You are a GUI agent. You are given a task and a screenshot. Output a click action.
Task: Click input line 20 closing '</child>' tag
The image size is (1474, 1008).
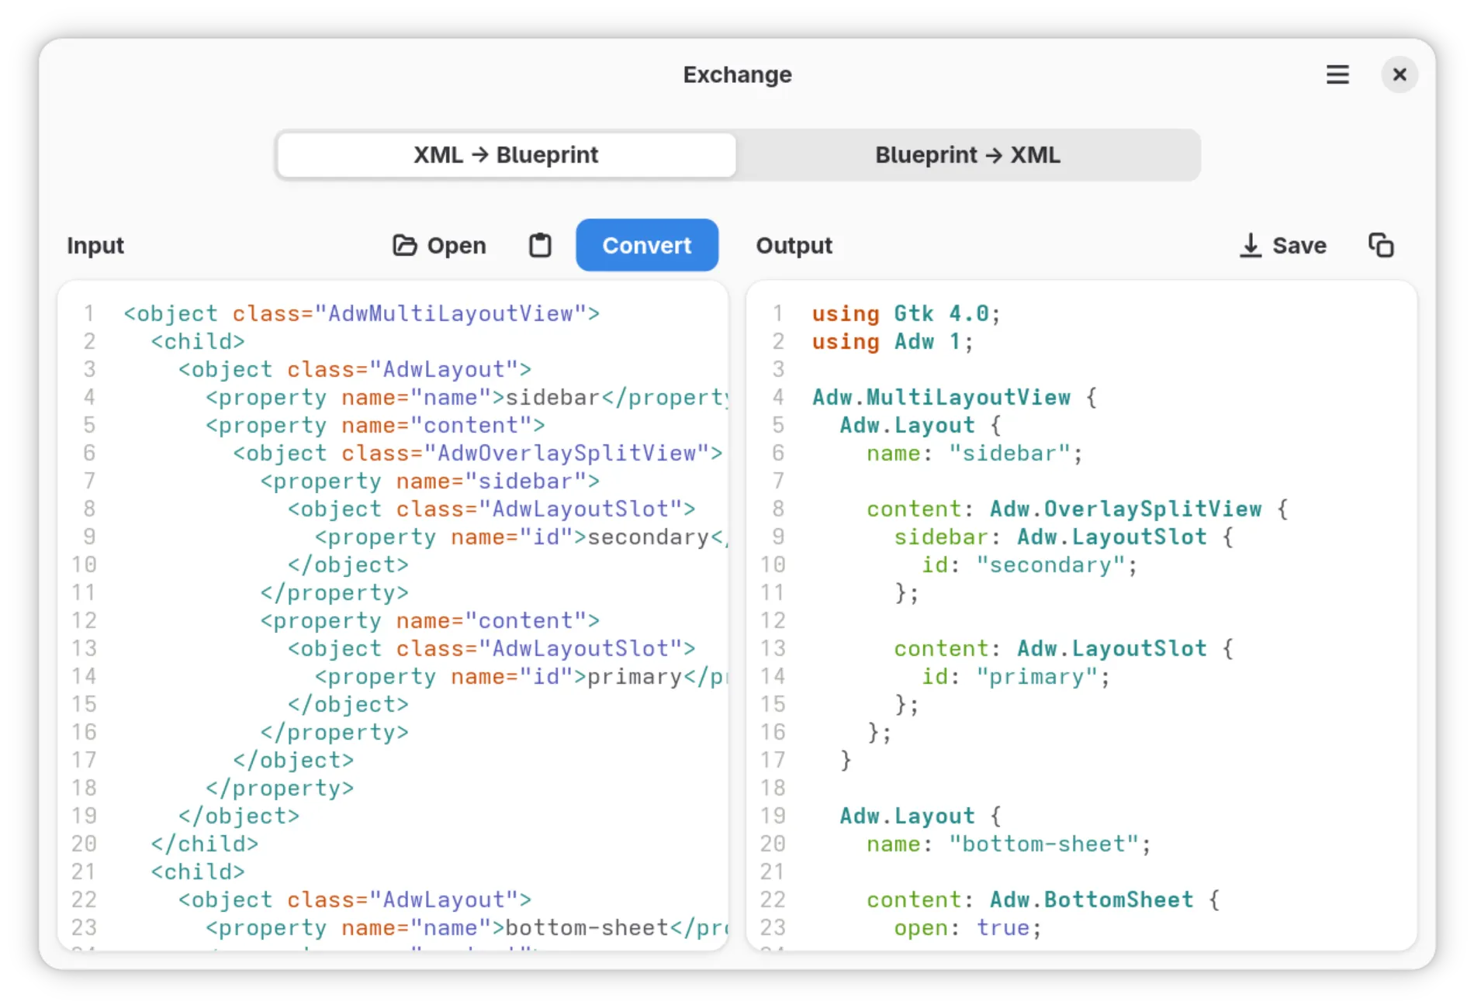coord(205,844)
